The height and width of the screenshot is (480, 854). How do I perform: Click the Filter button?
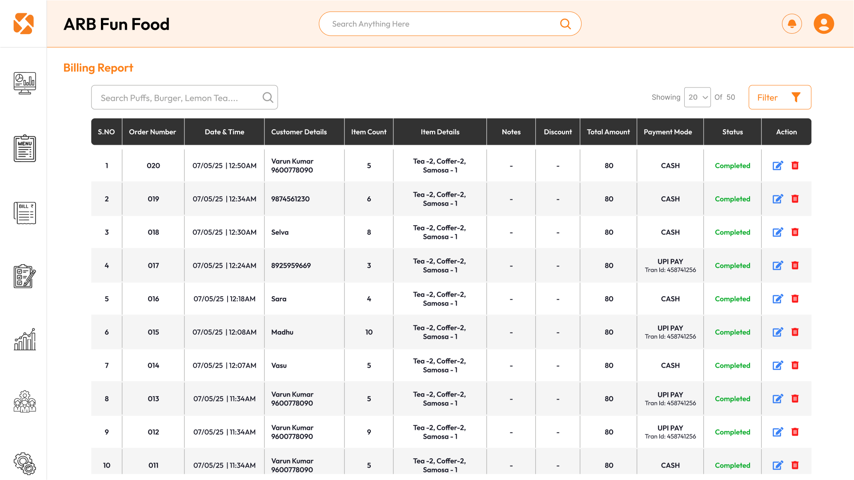click(x=780, y=97)
